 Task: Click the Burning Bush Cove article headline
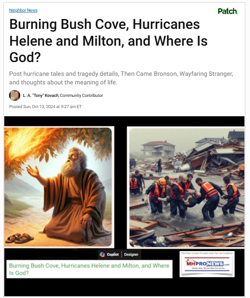point(109,40)
